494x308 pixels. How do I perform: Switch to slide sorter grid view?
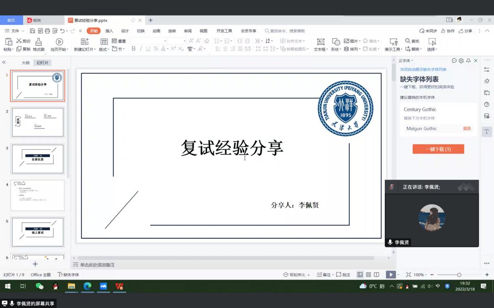click(x=368, y=275)
